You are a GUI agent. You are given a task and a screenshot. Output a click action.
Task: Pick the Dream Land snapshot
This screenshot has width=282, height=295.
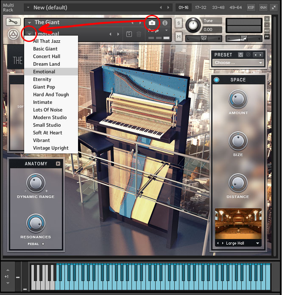coord(51,64)
